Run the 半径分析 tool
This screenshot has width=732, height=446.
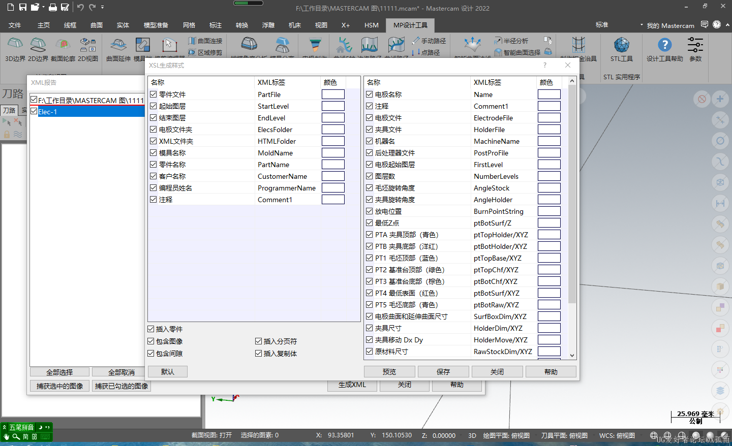[x=511, y=41]
